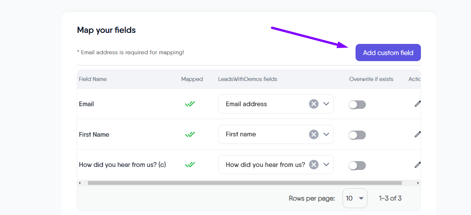Open the Rows per page dropdown
Image resolution: width=471 pixels, height=215 pixels.
coord(355,198)
